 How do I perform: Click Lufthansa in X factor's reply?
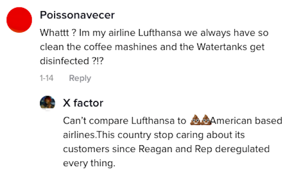click(153, 121)
